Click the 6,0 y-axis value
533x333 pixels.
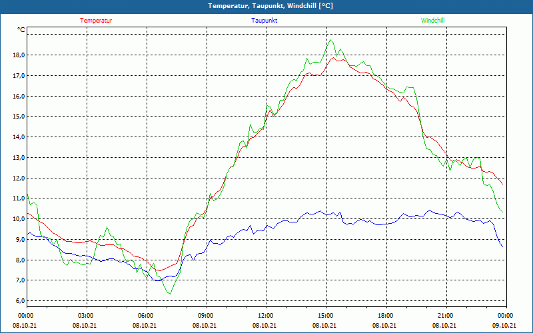pos(21,301)
